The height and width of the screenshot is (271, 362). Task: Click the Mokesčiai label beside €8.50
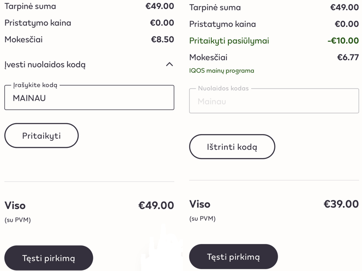24,39
